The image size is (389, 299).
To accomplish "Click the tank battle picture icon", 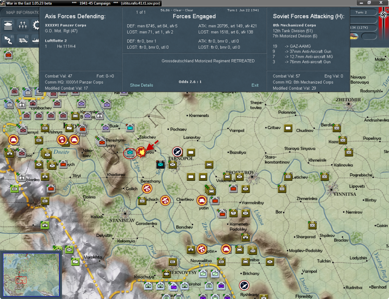I will [x=354, y=36].
